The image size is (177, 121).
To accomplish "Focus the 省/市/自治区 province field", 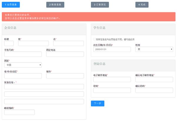I will (23, 76).
